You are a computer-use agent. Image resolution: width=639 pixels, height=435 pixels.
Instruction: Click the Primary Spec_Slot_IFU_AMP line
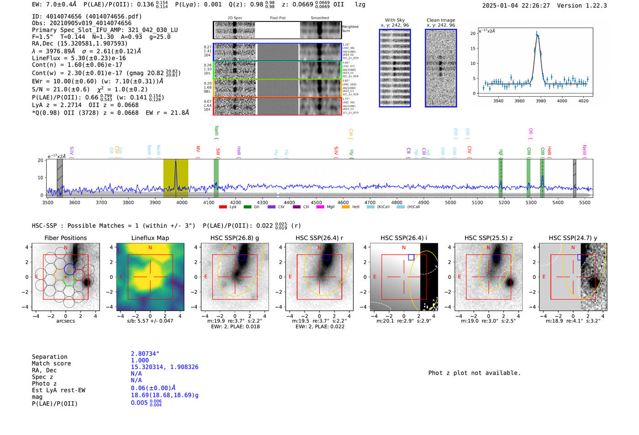105,30
